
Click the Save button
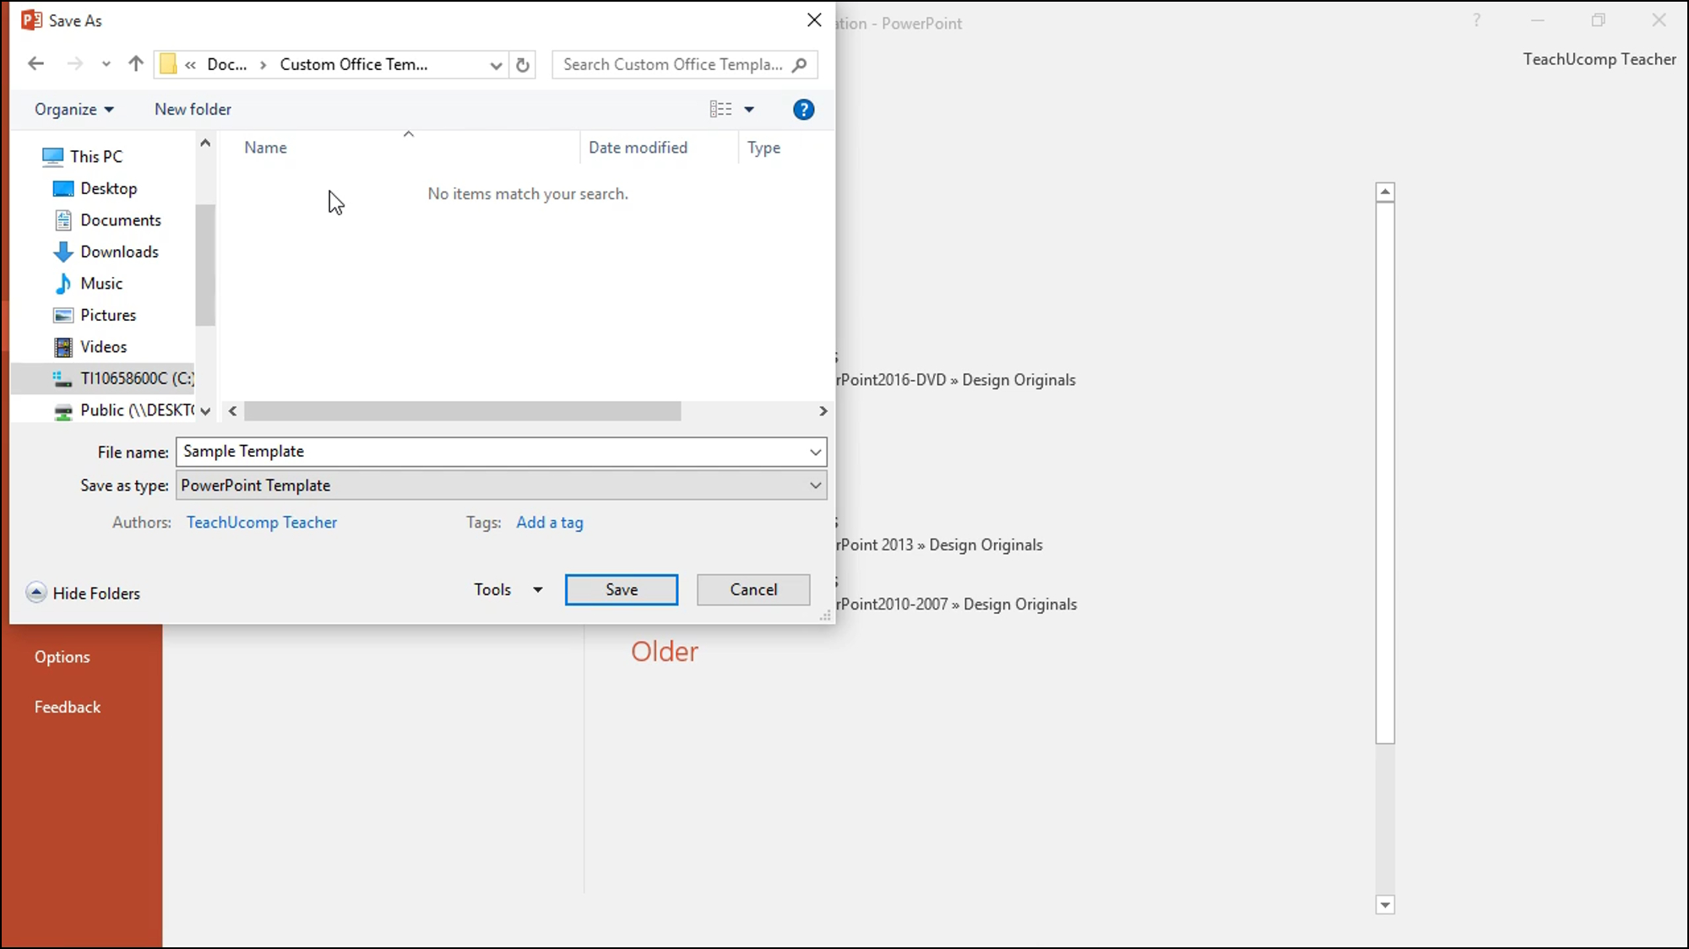(x=622, y=589)
